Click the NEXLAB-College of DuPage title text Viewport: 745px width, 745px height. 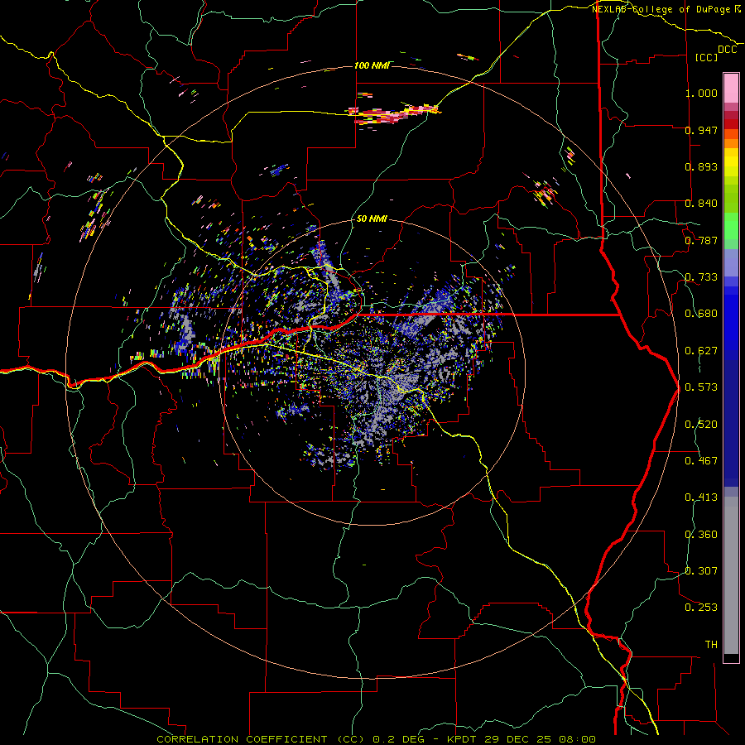[662, 9]
